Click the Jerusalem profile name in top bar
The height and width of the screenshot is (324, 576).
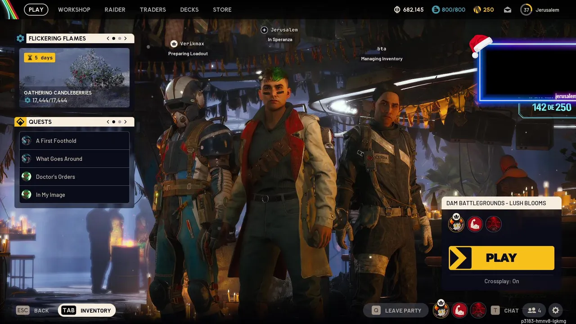coord(547,10)
